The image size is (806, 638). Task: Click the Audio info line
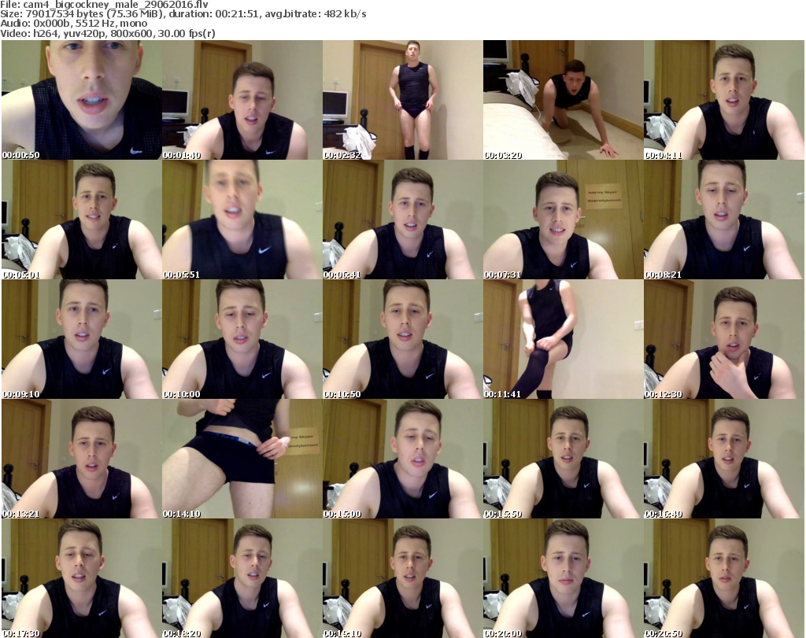click(74, 24)
